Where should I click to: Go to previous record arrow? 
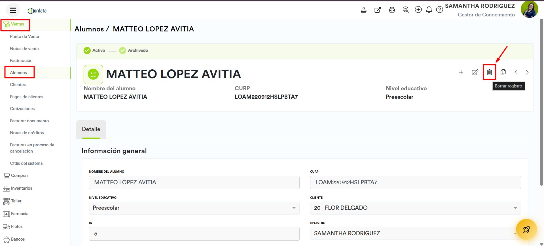pos(516,72)
